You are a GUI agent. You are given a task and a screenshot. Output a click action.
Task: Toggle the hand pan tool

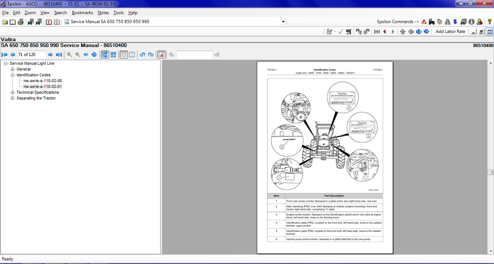tap(124, 55)
